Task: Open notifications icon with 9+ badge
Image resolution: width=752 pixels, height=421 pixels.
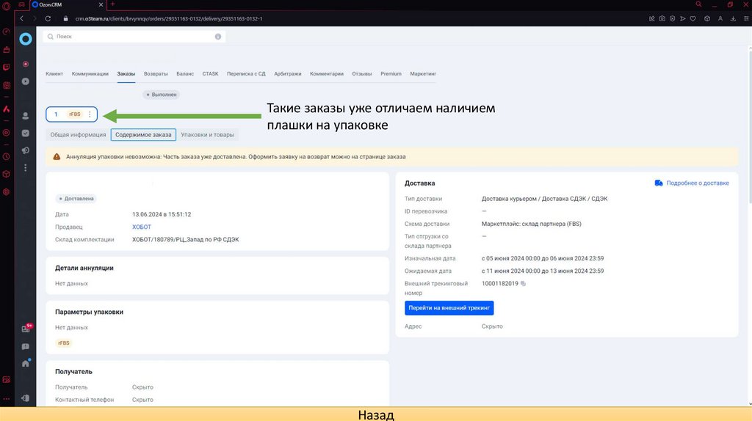Action: click(26, 329)
